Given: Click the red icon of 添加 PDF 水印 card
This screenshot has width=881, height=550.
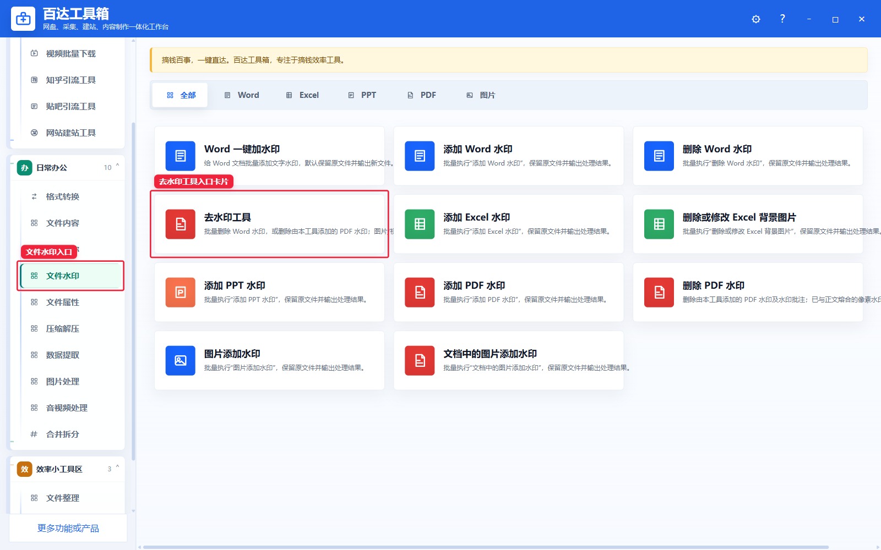Looking at the screenshot, I should coord(420,293).
